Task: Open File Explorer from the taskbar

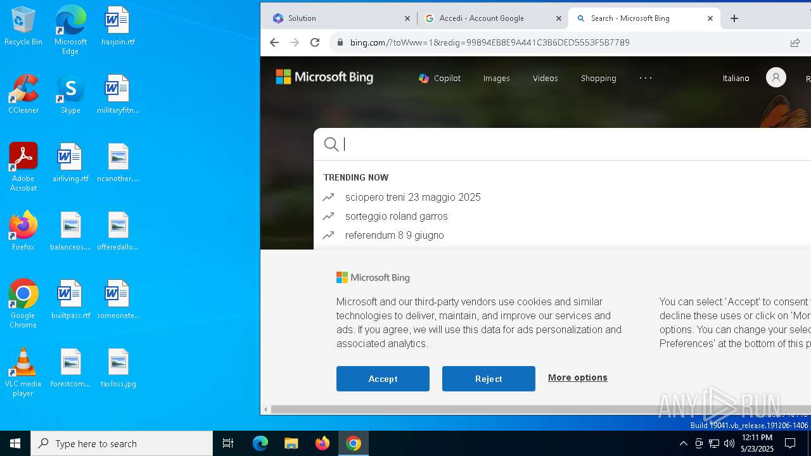Action: pos(291,443)
